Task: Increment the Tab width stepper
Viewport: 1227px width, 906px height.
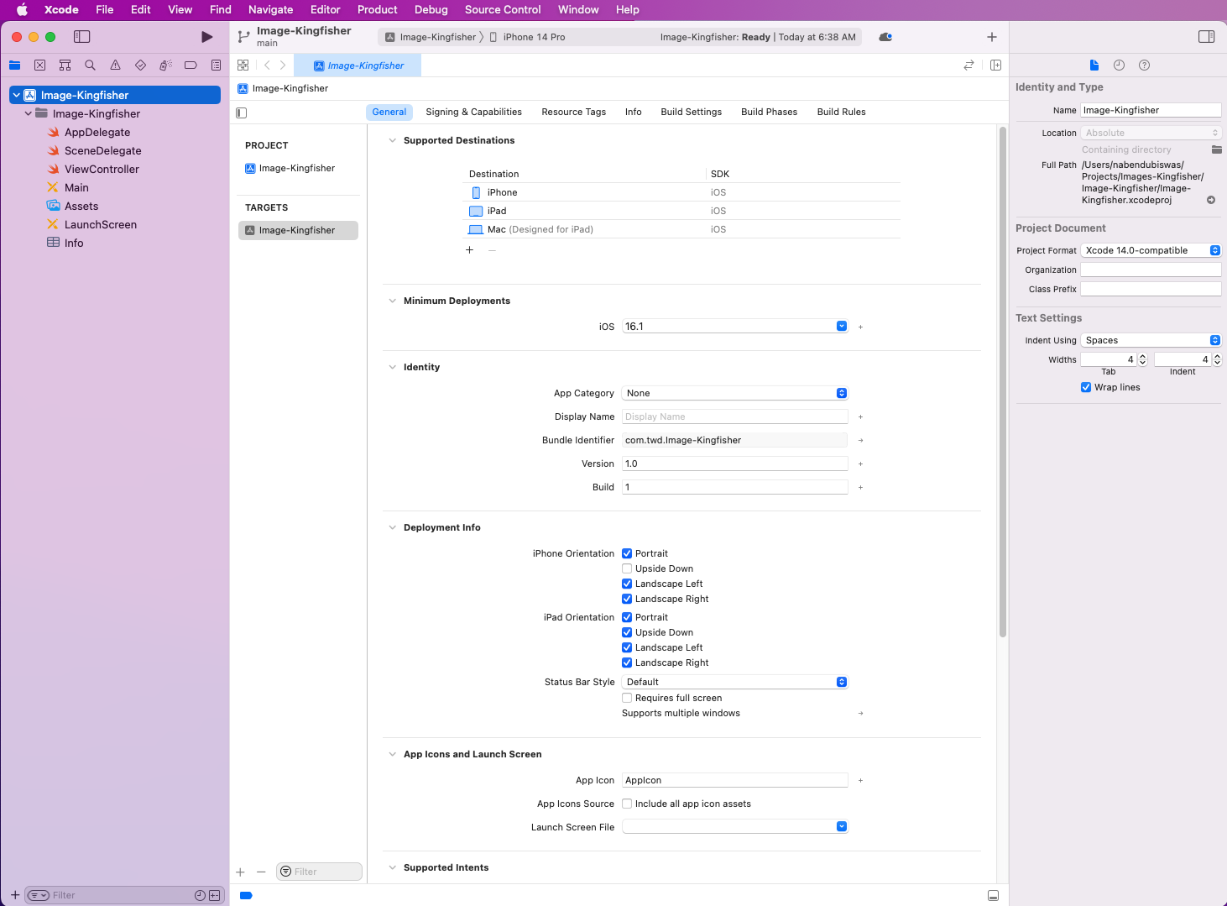Action: coord(1142,357)
